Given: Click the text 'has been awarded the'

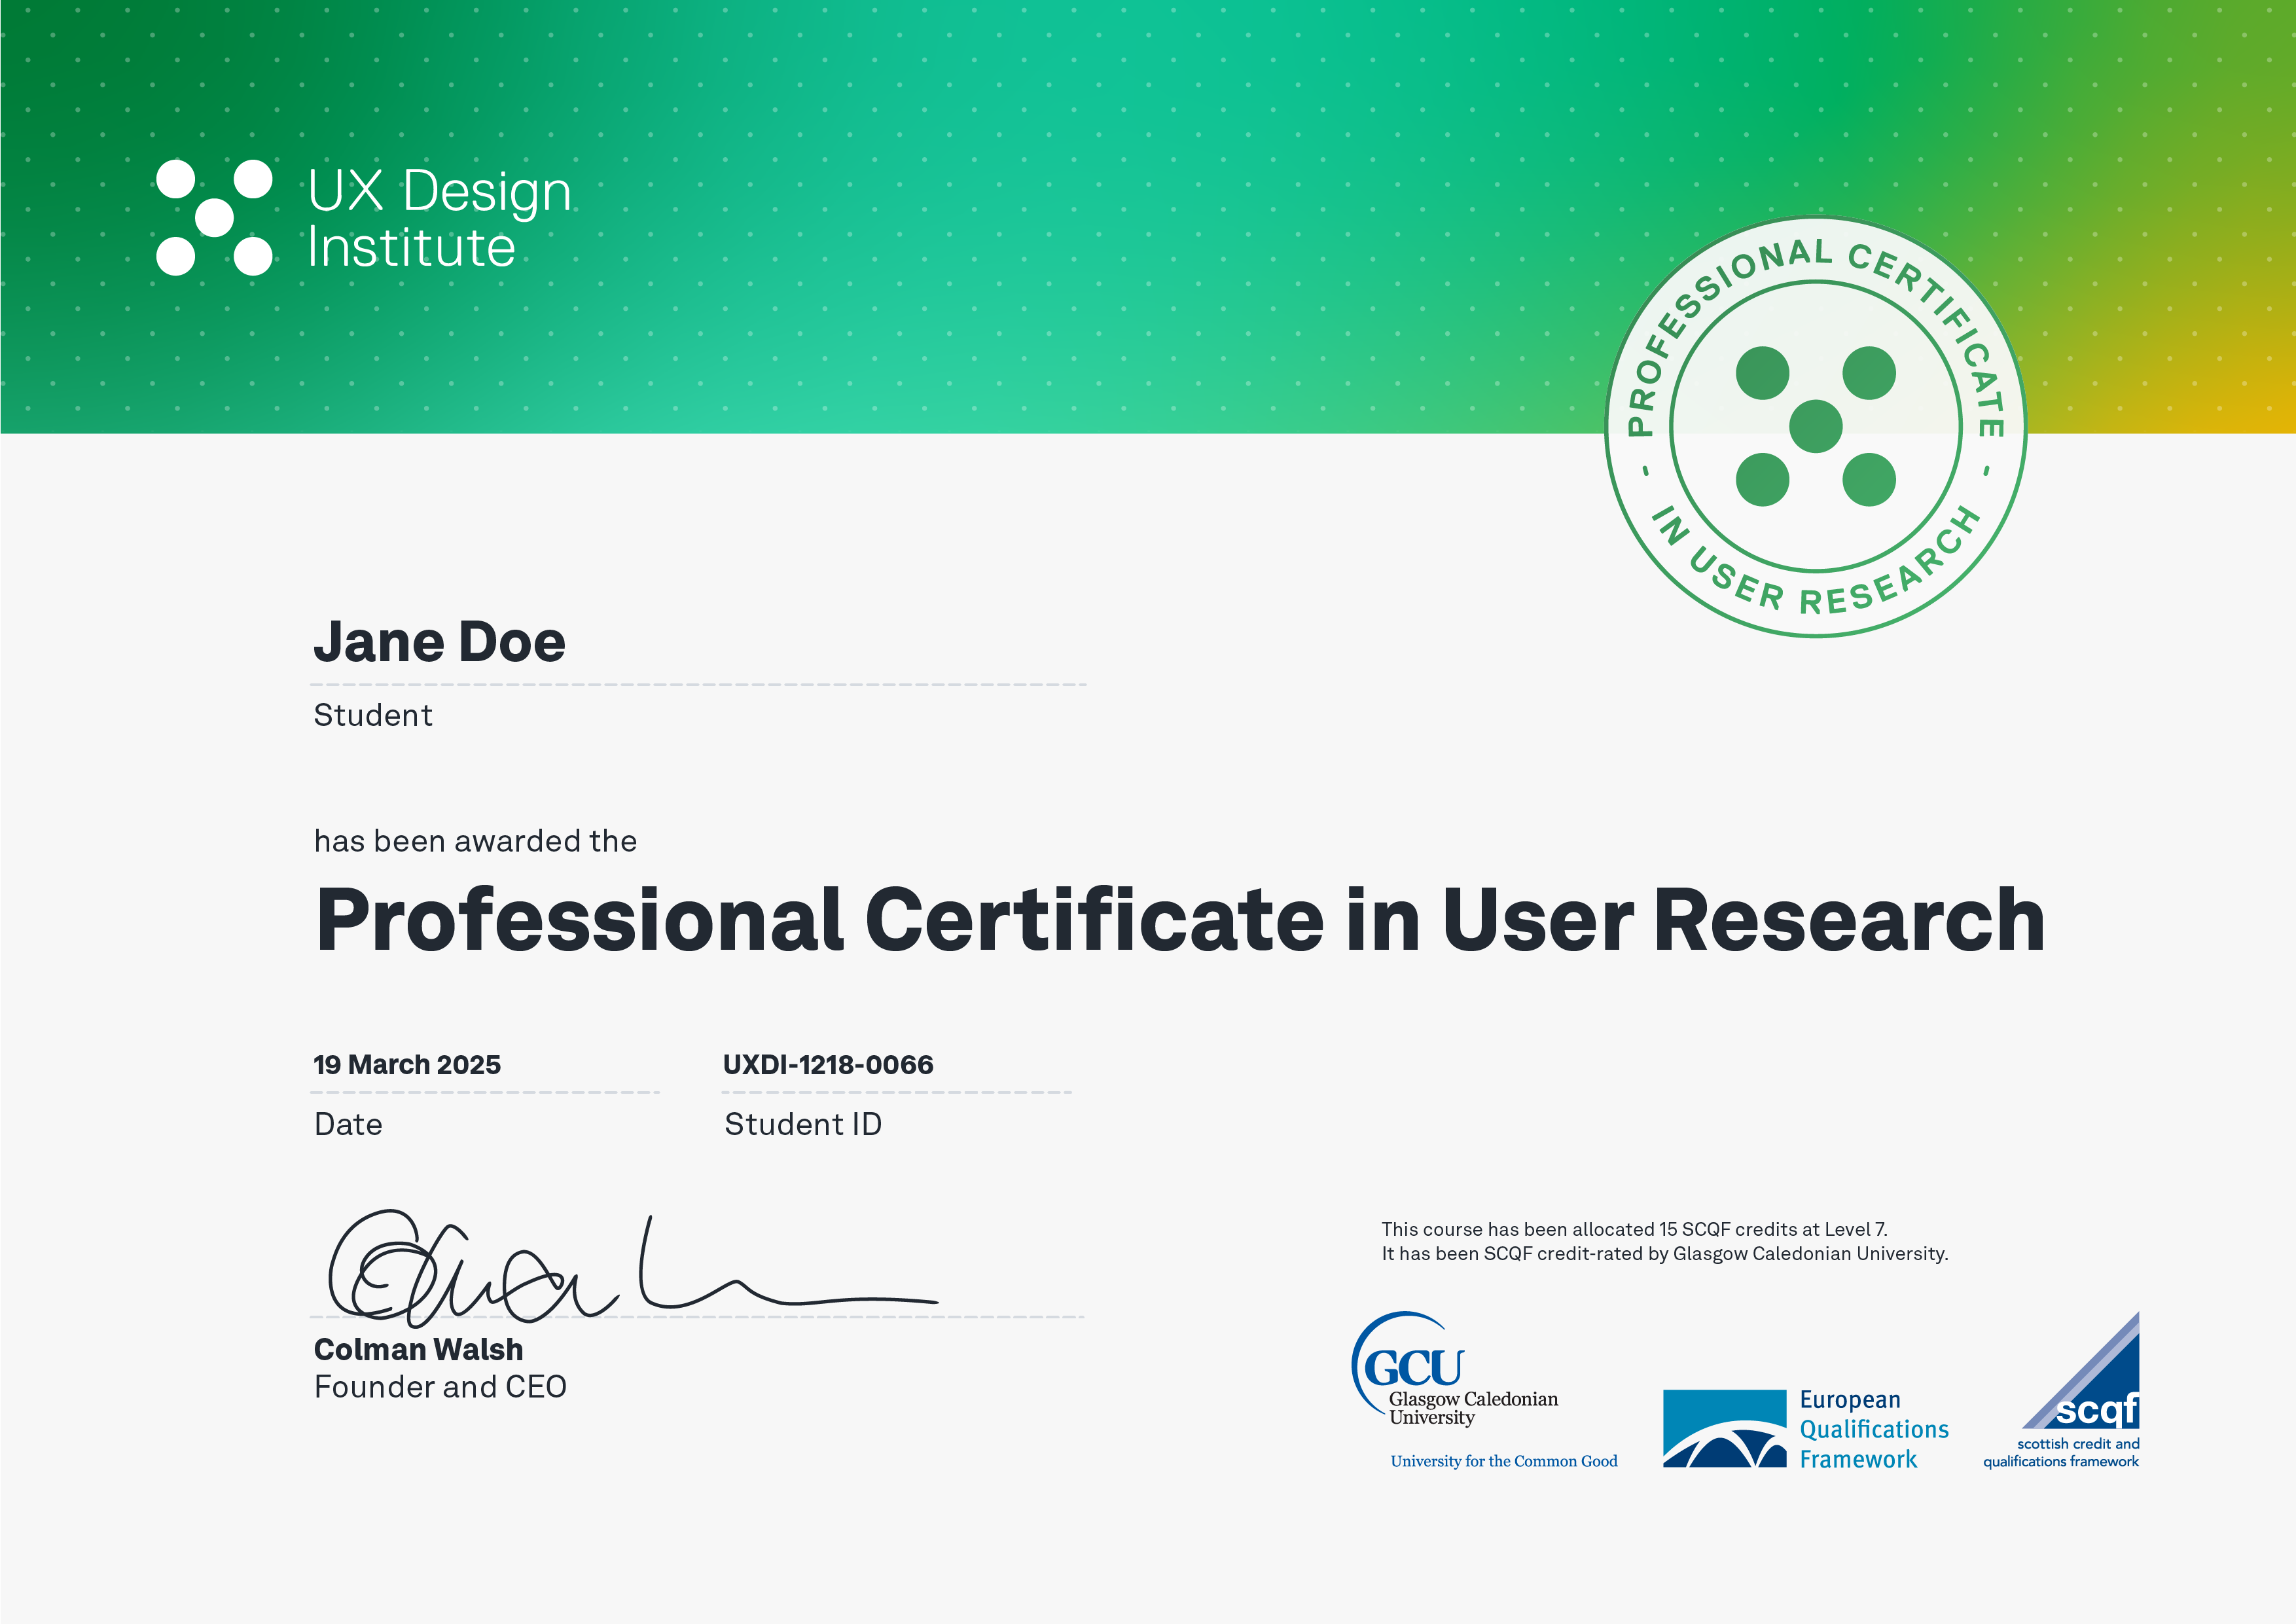Looking at the screenshot, I should pyautogui.click(x=475, y=841).
